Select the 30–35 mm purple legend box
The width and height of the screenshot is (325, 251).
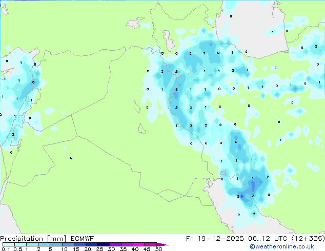(115, 244)
